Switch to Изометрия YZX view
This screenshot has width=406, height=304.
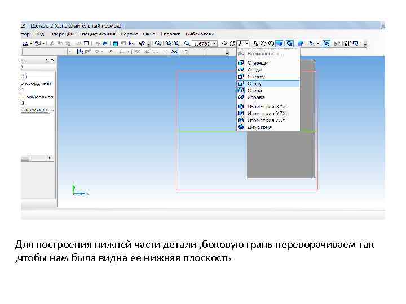click(x=268, y=113)
